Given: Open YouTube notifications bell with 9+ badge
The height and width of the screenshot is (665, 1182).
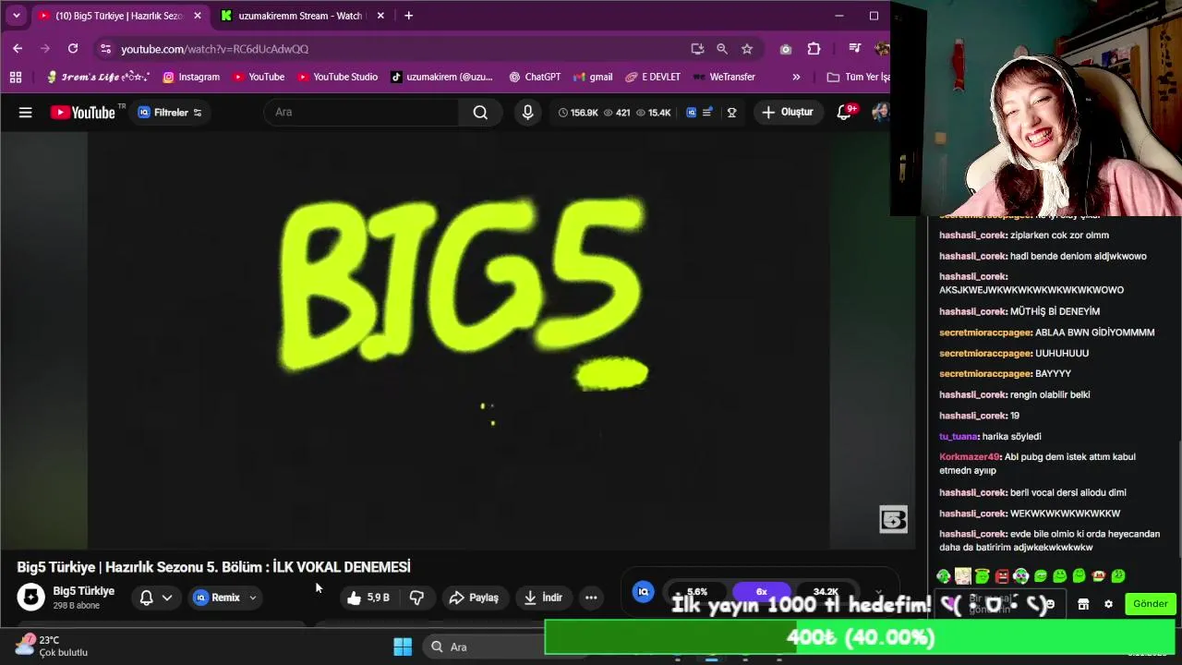Looking at the screenshot, I should [x=844, y=113].
